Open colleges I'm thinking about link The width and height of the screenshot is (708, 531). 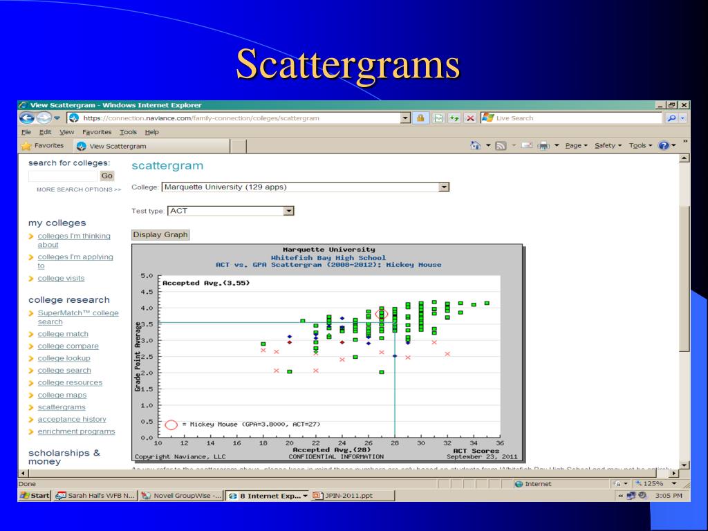coord(74,240)
